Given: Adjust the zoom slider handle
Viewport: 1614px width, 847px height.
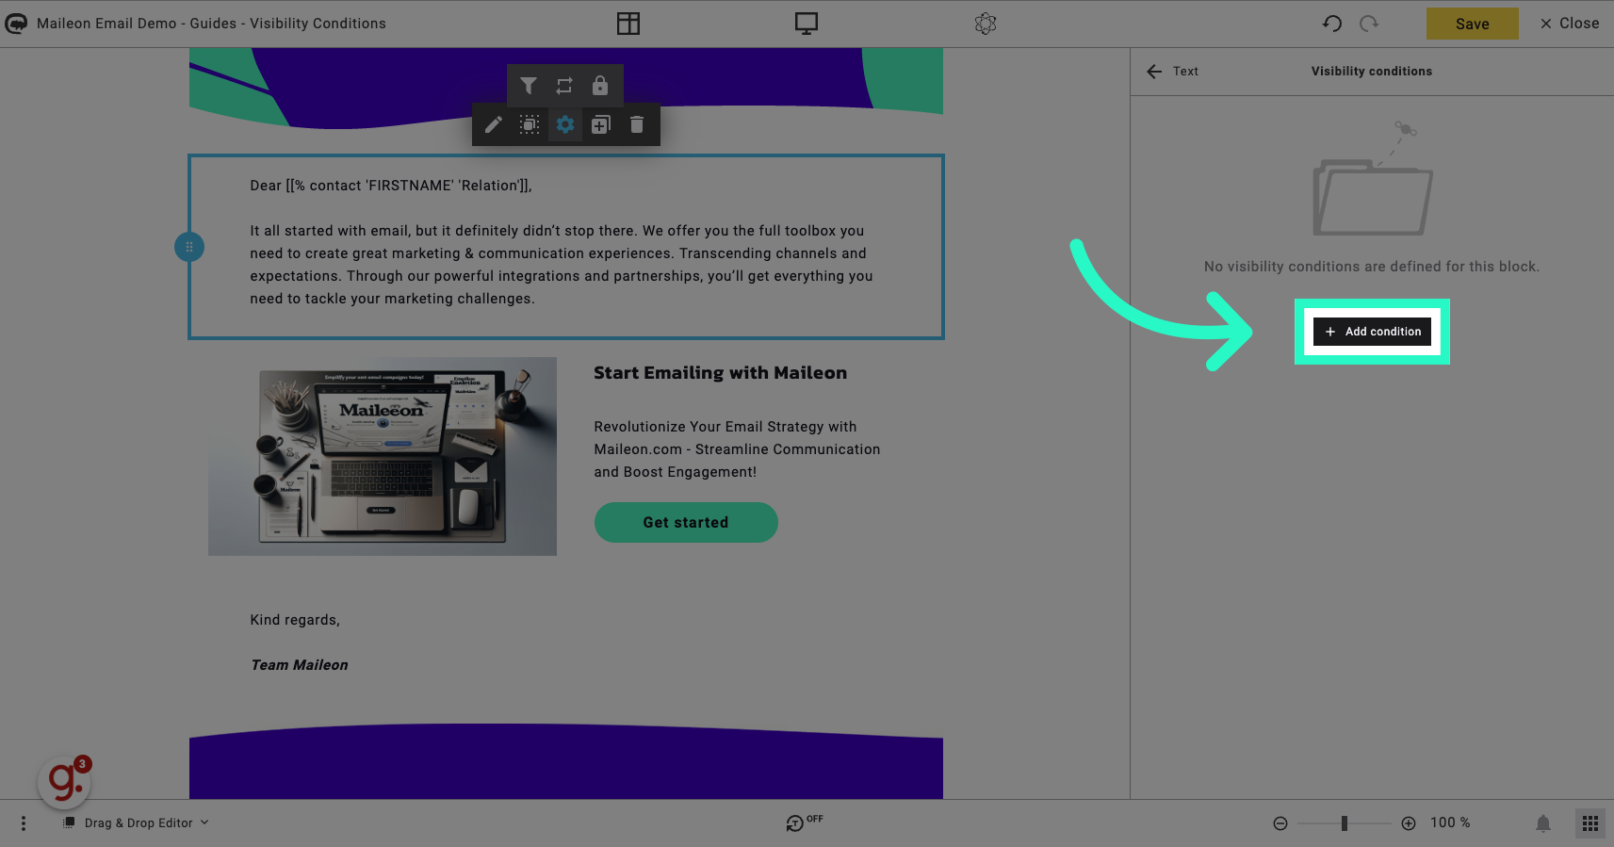Looking at the screenshot, I should coord(1345,823).
